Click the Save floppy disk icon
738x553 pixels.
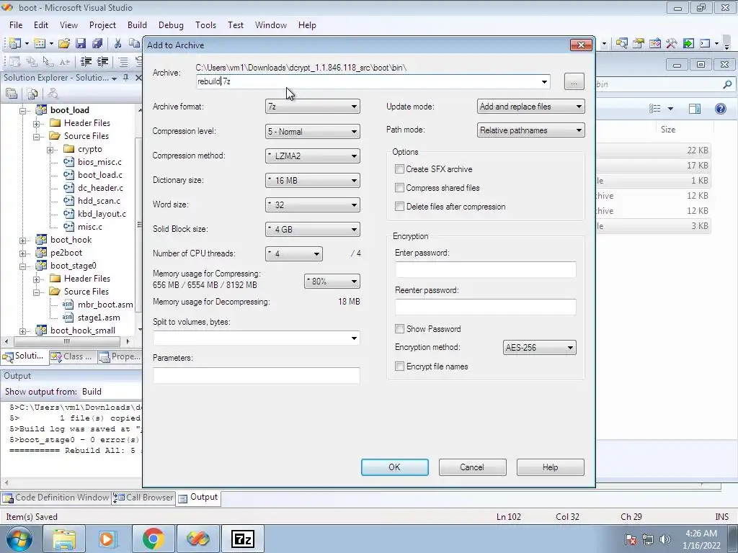point(81,44)
